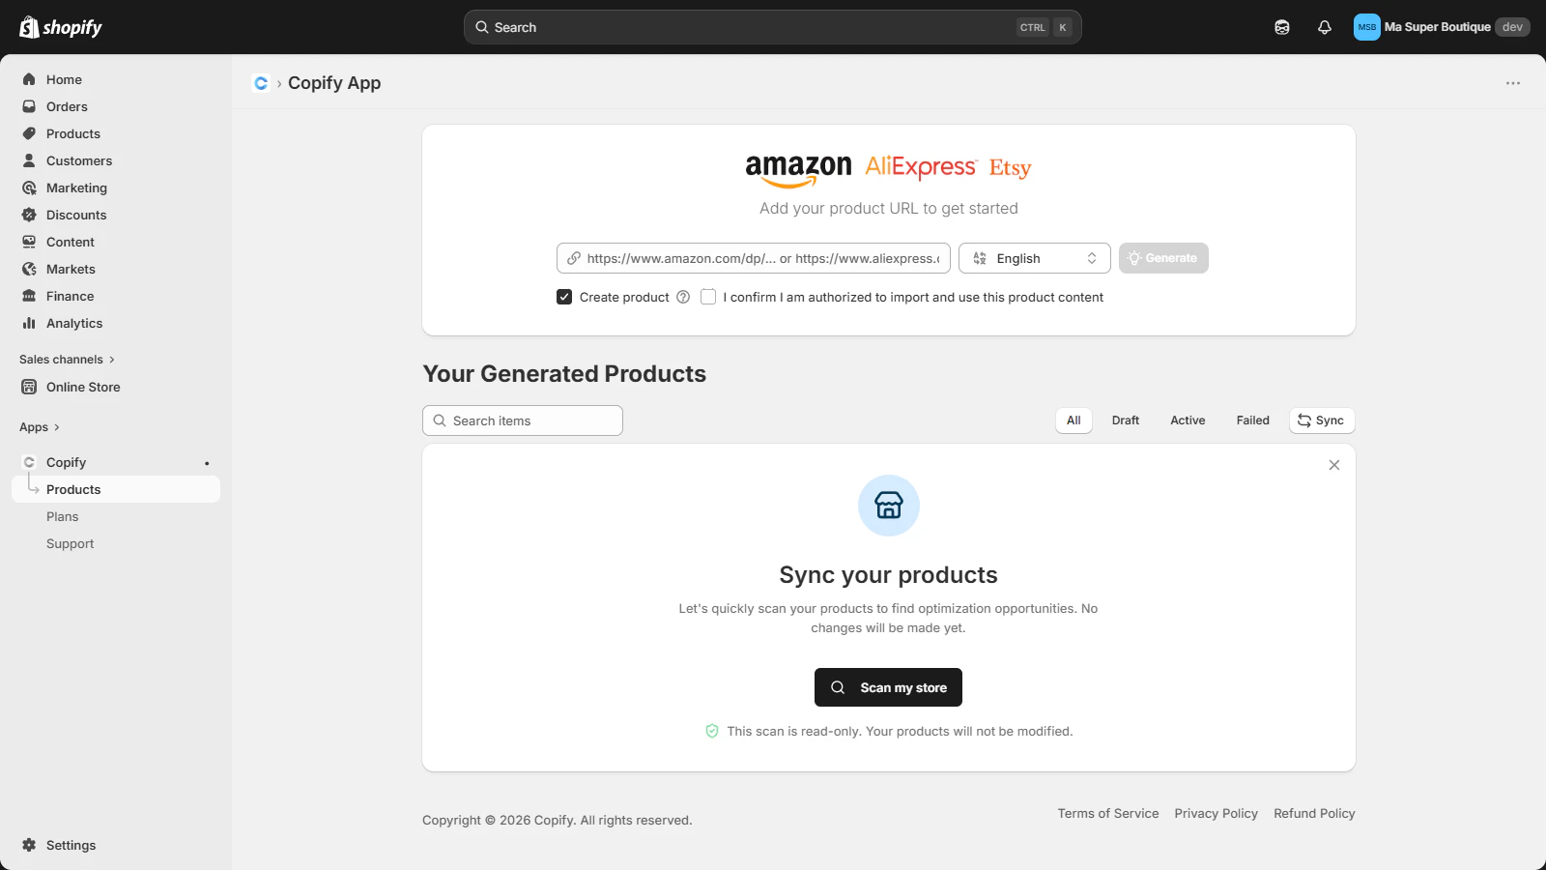Open the three-dot more actions menu

point(1513,83)
